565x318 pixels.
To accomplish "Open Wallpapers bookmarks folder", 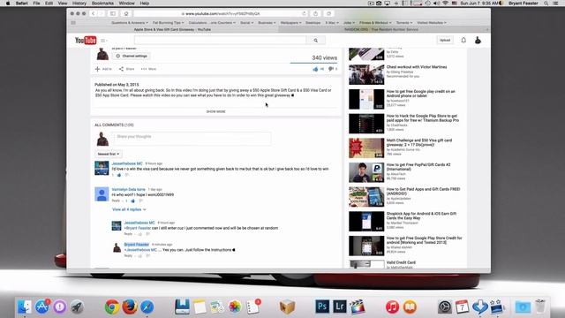I will click(x=290, y=23).
